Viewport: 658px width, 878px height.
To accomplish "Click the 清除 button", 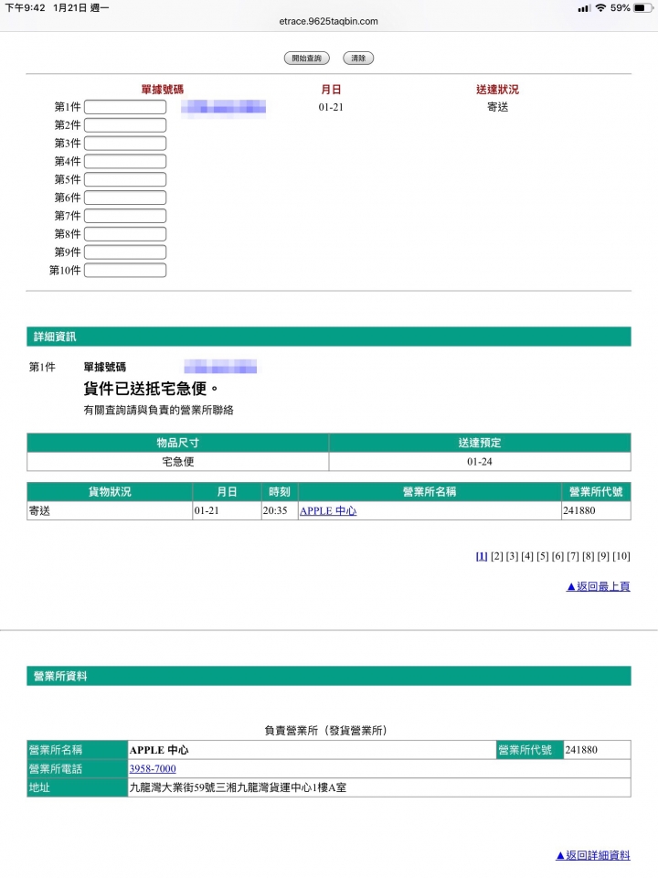I will pyautogui.click(x=358, y=59).
